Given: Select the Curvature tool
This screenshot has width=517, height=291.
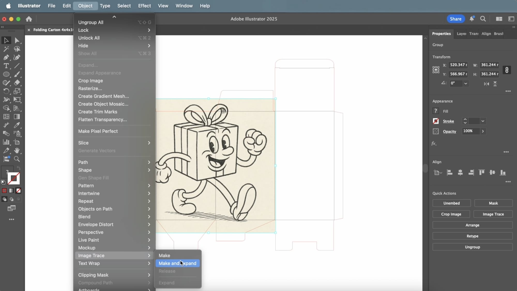Looking at the screenshot, I should [x=17, y=57].
